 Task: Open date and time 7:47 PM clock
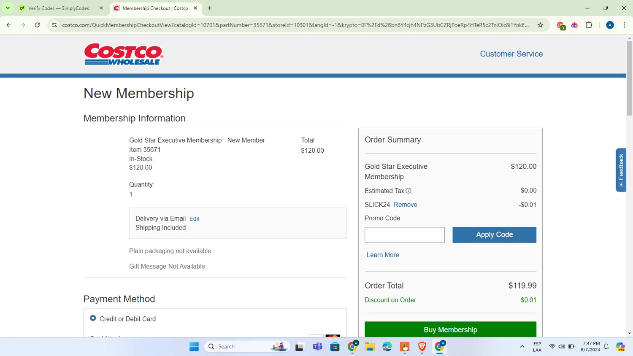pyautogui.click(x=590, y=347)
